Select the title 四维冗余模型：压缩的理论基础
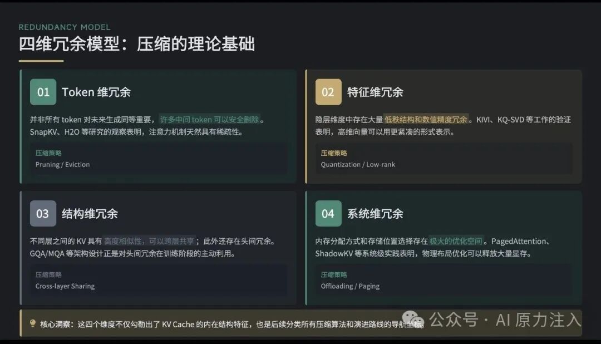The height and width of the screenshot is (344, 601). click(136, 44)
